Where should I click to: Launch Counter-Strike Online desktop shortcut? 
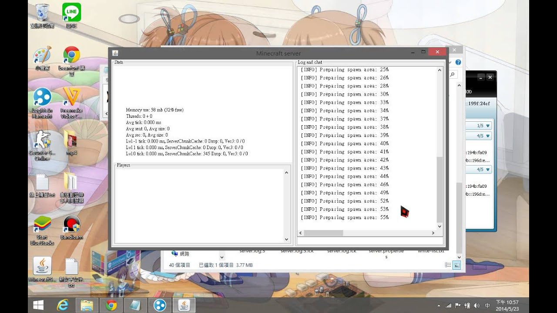(42, 145)
